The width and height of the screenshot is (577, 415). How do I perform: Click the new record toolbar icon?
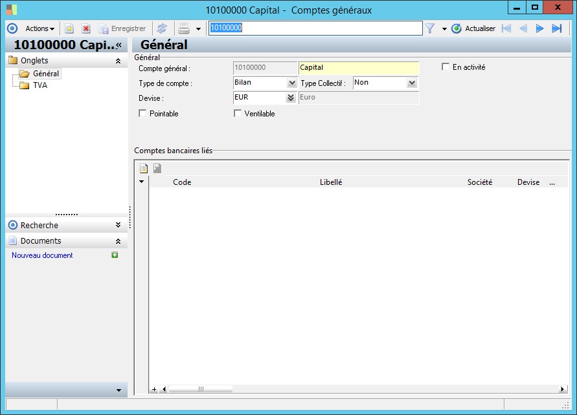pos(69,28)
